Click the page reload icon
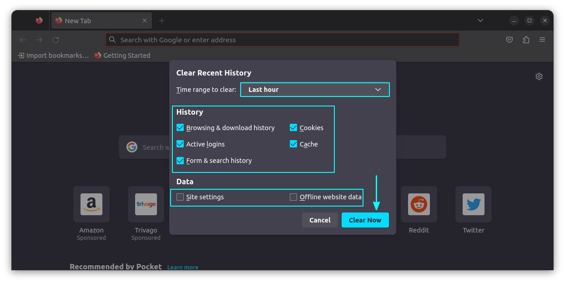The width and height of the screenshot is (565, 283). [55, 40]
